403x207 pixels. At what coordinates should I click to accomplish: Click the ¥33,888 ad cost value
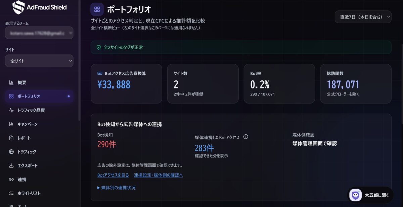[114, 85]
